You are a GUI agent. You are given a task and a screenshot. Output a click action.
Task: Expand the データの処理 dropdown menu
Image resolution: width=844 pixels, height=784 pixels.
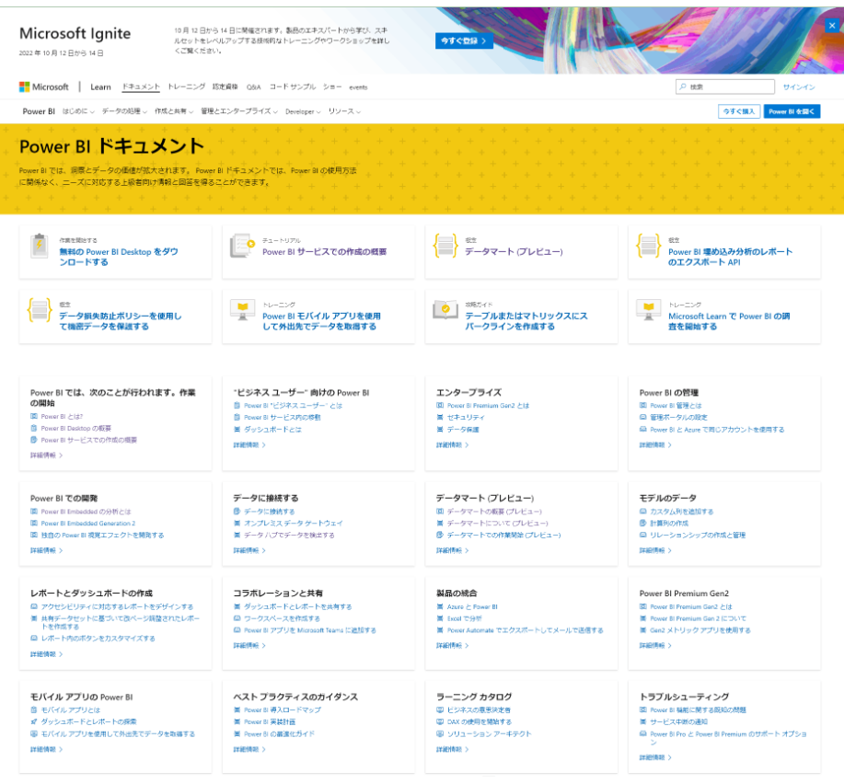click(x=124, y=111)
